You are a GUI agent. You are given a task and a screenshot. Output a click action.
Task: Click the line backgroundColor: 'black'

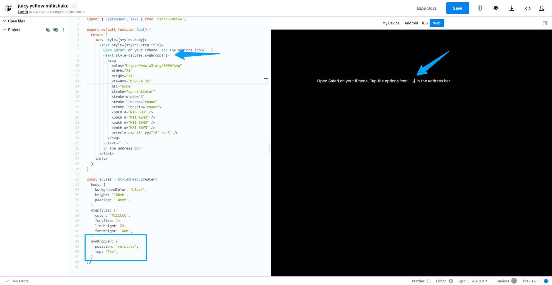121,190
